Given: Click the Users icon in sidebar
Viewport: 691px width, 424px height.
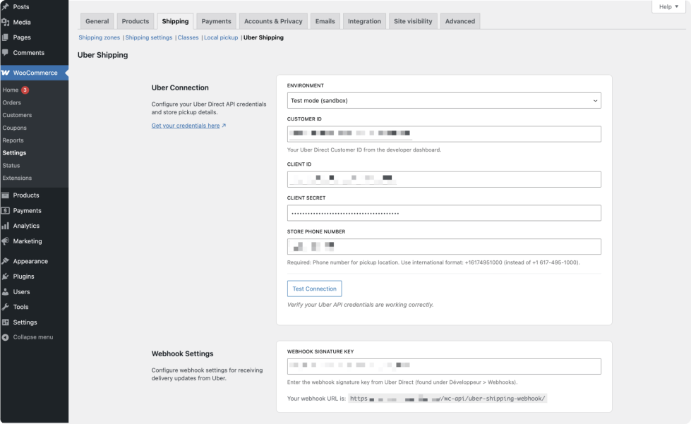Looking at the screenshot, I should pyautogui.click(x=6, y=292).
